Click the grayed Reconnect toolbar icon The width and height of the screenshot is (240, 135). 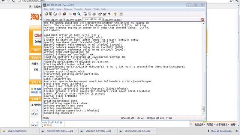click(x=60, y=14)
